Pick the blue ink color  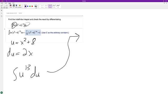point(28,6)
